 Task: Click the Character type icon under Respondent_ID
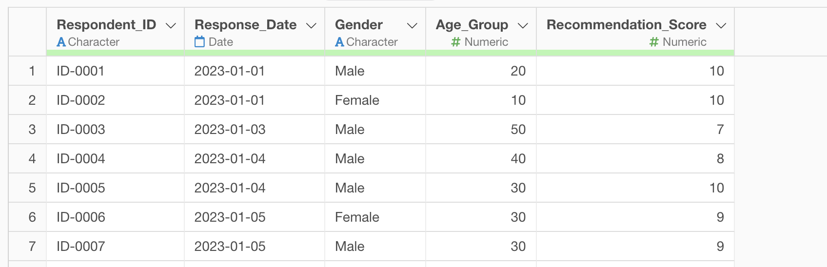coord(61,42)
